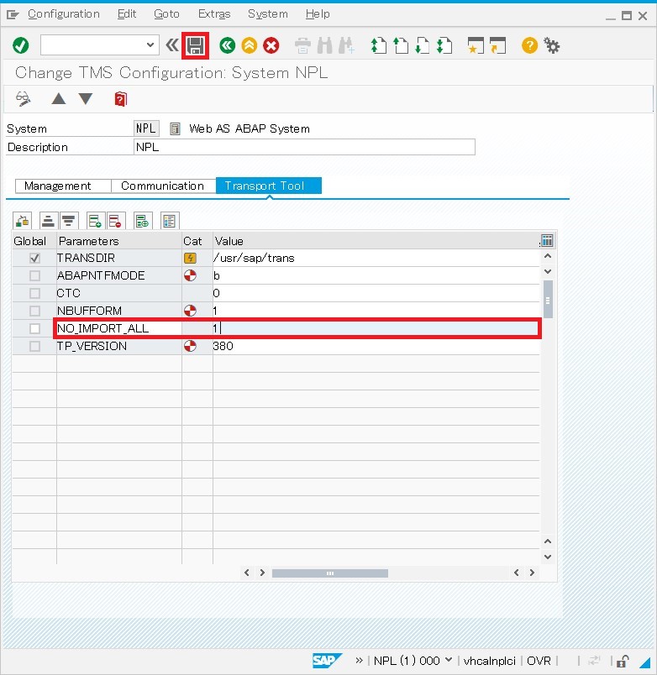Open the yellow Help question icon
Screen dimensions: 657x675
click(529, 45)
